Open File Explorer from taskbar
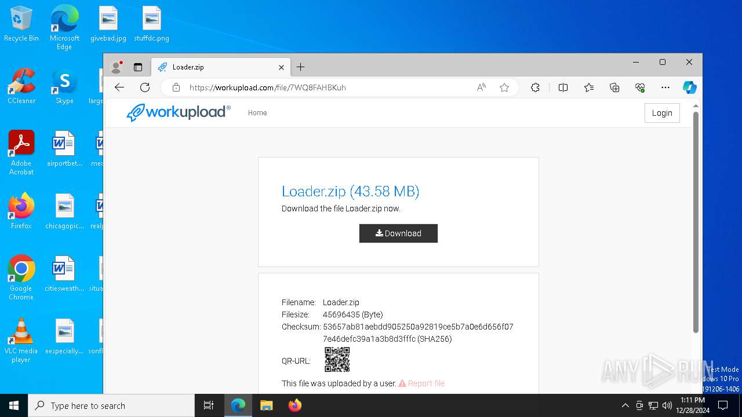This screenshot has width=742, height=417. [267, 405]
